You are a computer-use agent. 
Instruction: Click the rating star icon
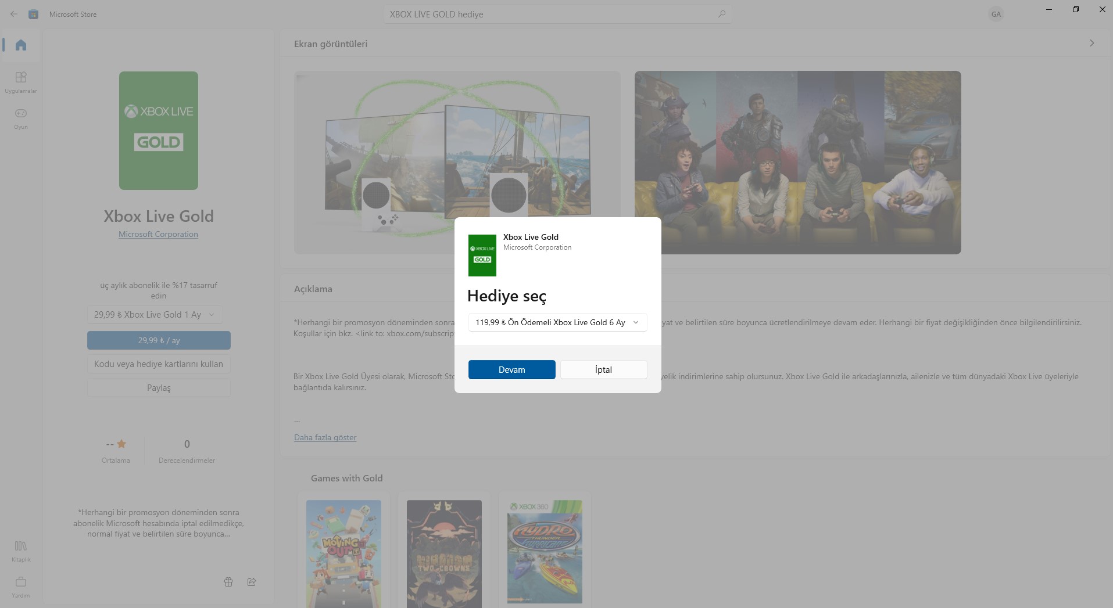[121, 444]
